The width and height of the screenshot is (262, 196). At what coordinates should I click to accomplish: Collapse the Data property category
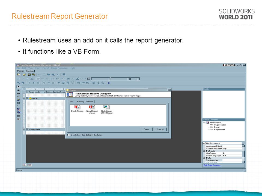point(204,158)
